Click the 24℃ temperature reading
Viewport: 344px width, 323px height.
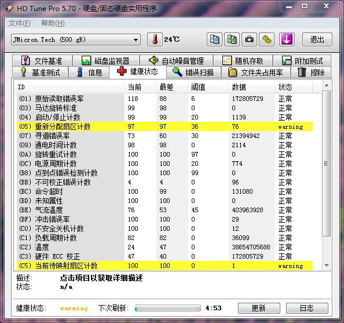tap(172, 39)
